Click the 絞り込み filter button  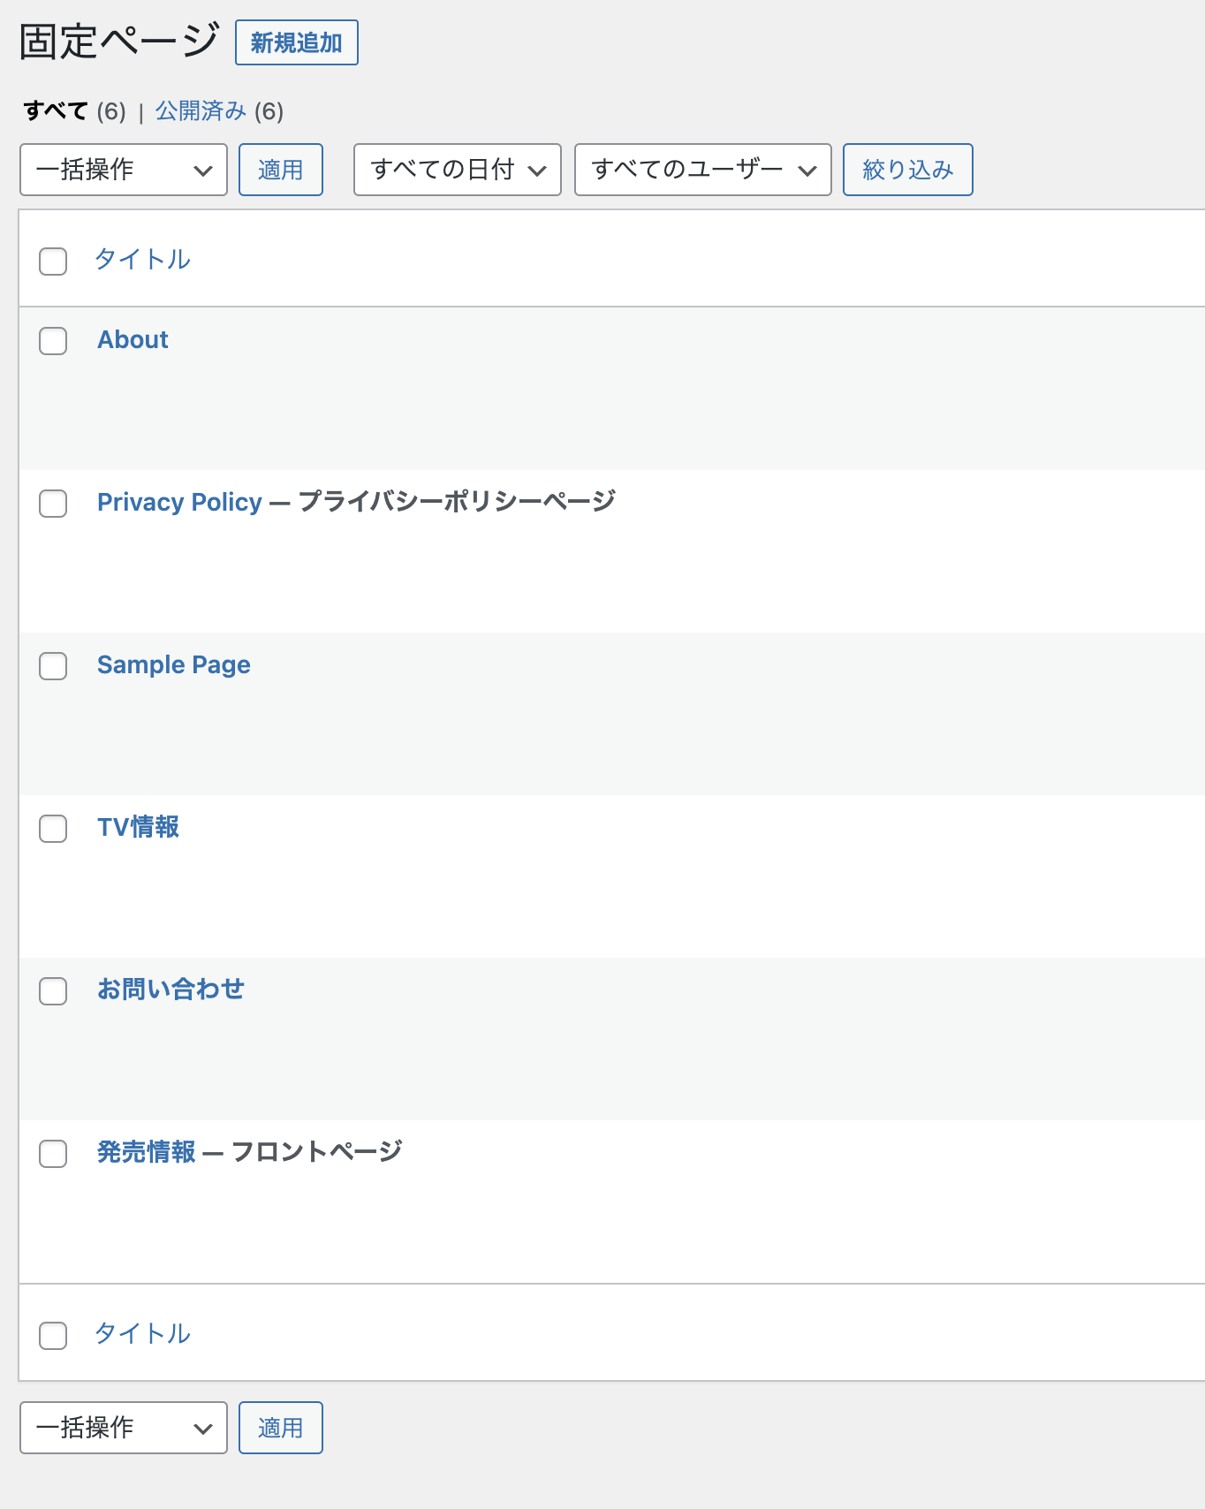click(907, 170)
